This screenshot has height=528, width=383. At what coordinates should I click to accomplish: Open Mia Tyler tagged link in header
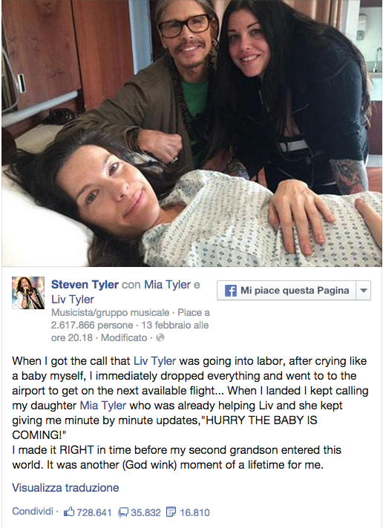click(x=168, y=285)
